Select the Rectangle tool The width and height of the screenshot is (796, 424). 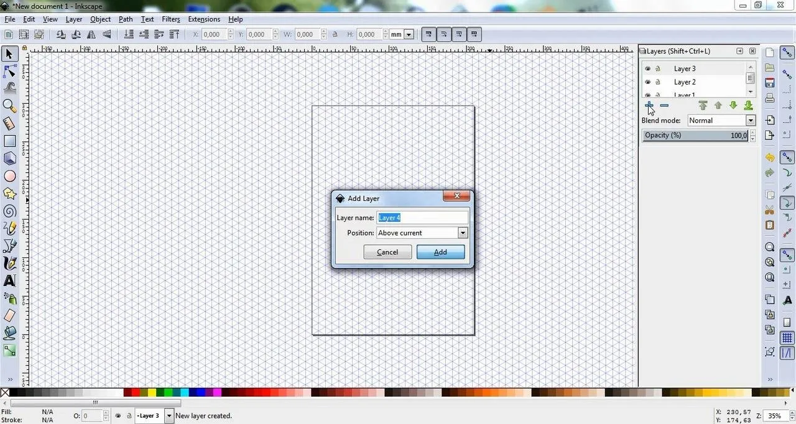point(9,141)
